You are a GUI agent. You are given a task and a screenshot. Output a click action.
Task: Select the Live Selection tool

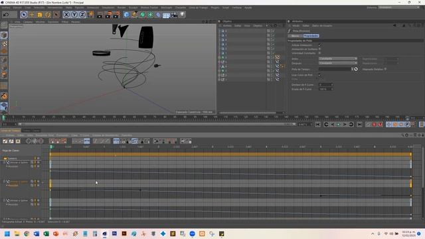[24, 15]
